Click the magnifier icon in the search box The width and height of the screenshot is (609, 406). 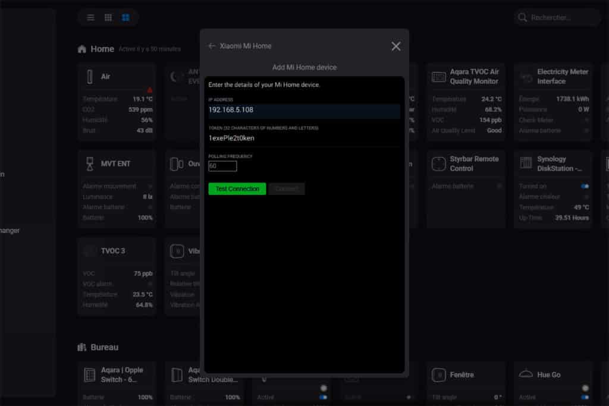(x=522, y=17)
